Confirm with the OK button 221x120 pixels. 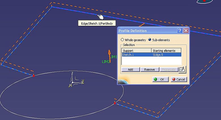[x=160, y=79]
